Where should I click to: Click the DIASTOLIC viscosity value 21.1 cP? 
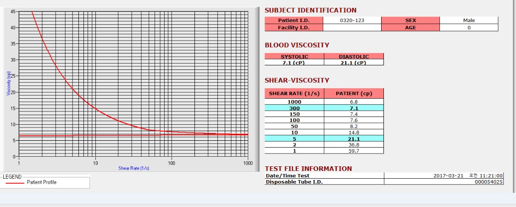pos(354,62)
